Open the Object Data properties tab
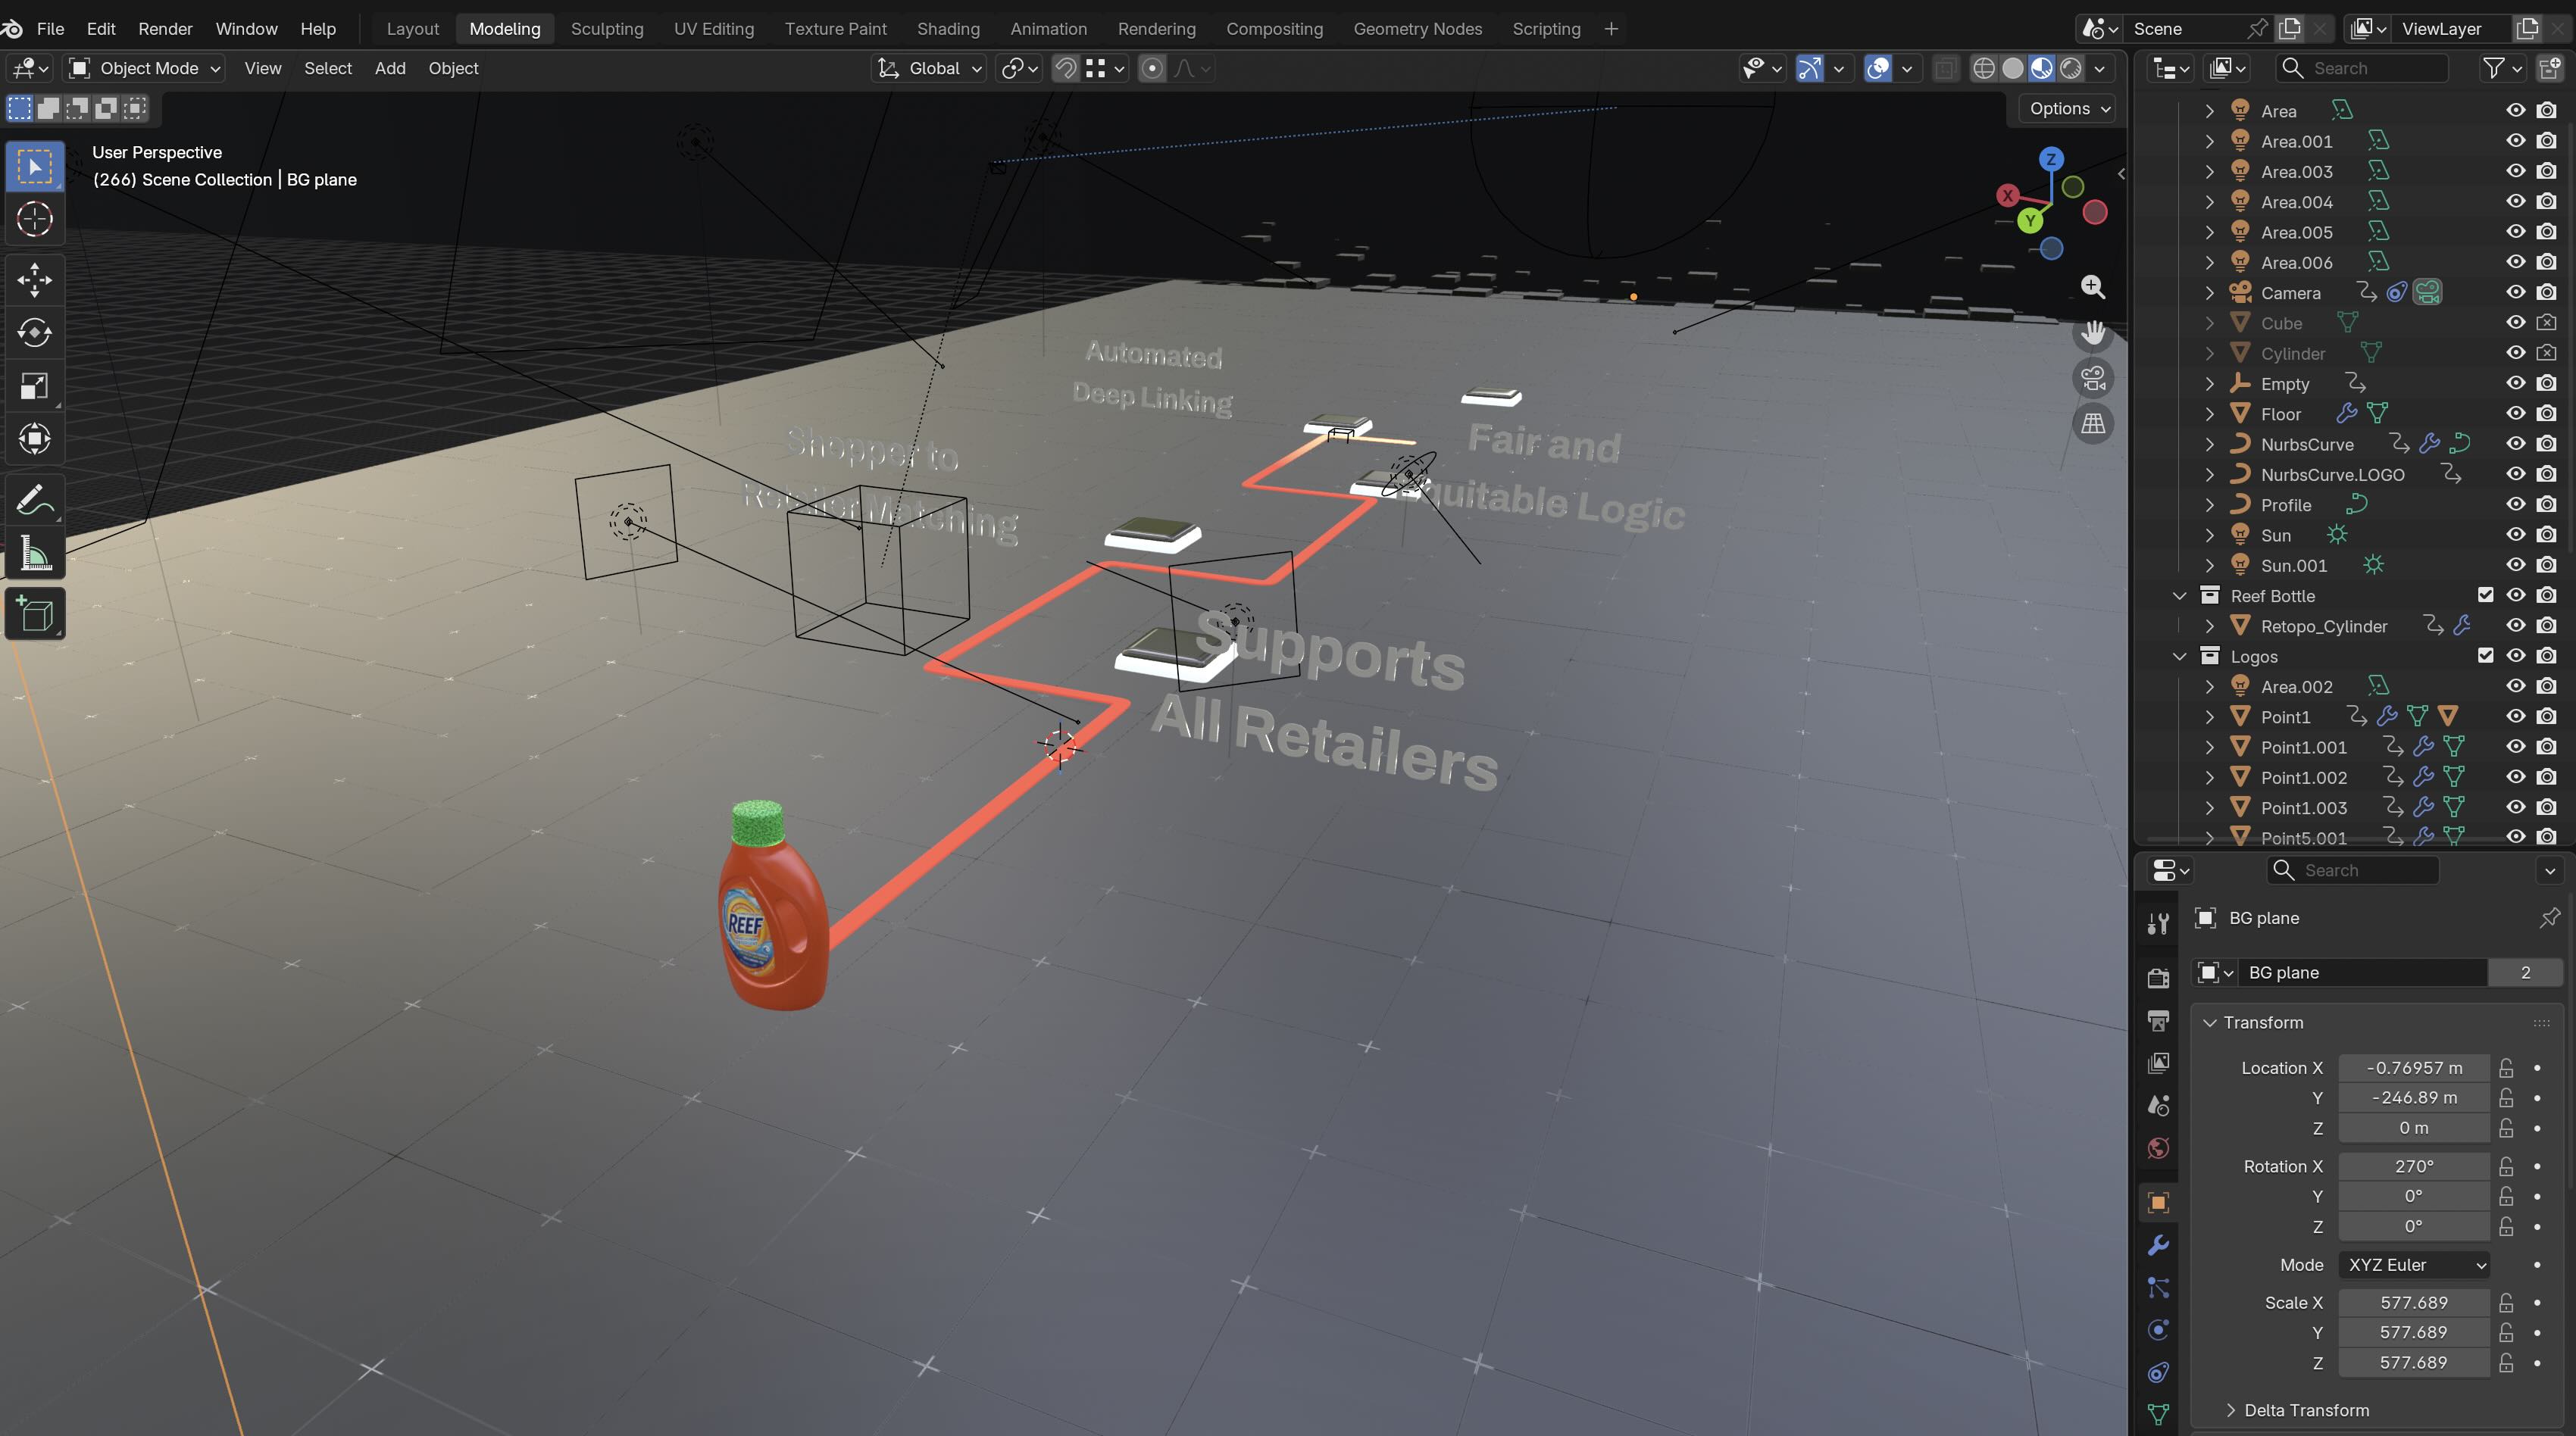2576x1436 pixels. click(2159, 1414)
